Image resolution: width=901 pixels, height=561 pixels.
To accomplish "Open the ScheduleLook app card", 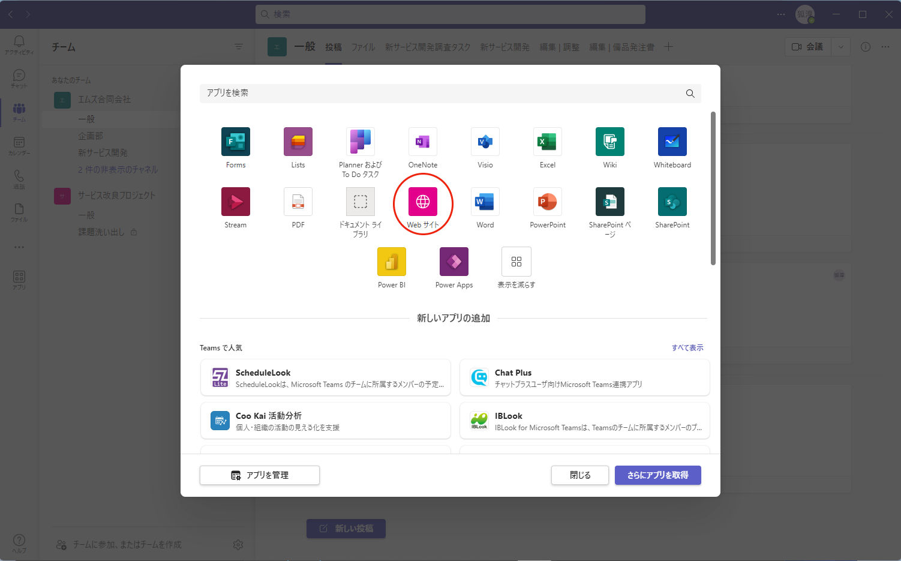I will pyautogui.click(x=326, y=377).
